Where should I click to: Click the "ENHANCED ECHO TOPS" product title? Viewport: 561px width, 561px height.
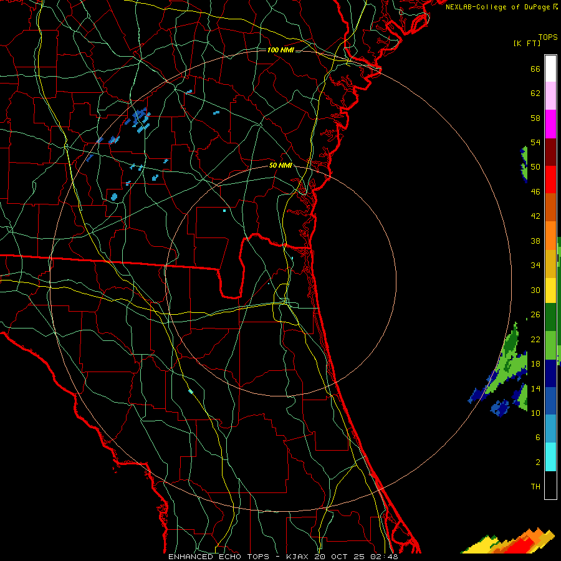point(219,557)
